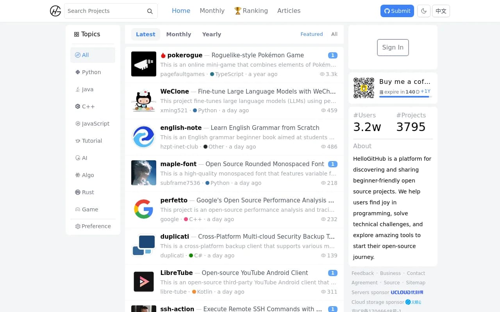This screenshot has width=500, height=312.
Task: Open the perfetto Google logo icon
Action: pos(144,209)
